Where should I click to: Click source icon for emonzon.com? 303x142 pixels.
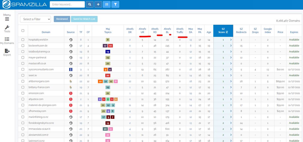[x=71, y=93]
